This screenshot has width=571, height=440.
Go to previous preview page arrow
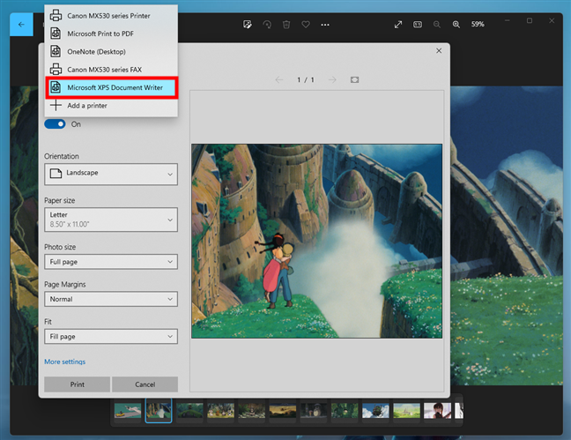coord(279,80)
